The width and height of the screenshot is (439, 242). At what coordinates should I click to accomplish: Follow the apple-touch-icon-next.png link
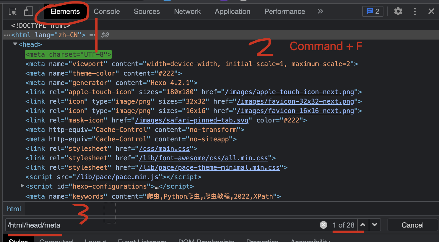click(x=290, y=92)
